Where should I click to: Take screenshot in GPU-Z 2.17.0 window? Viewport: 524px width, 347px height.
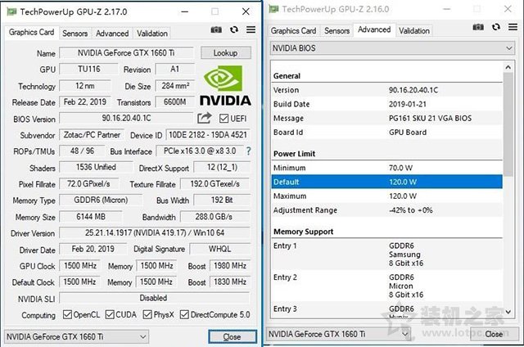click(x=216, y=29)
